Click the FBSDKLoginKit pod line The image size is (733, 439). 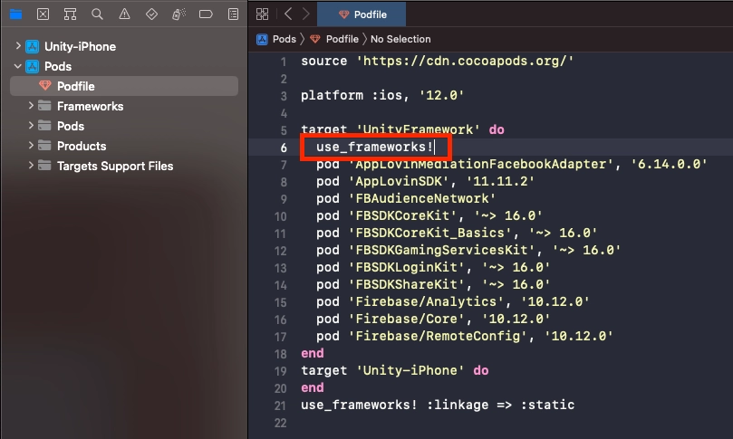pos(433,268)
